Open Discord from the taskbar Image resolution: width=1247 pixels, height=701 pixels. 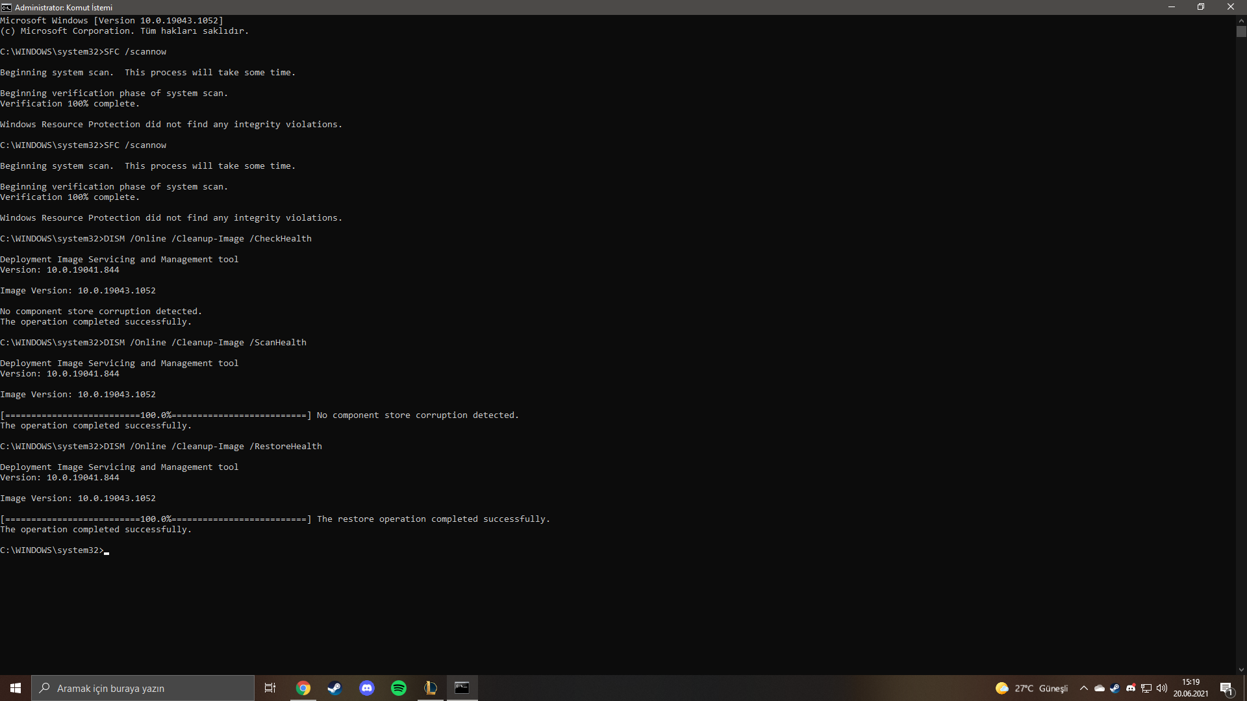click(367, 688)
